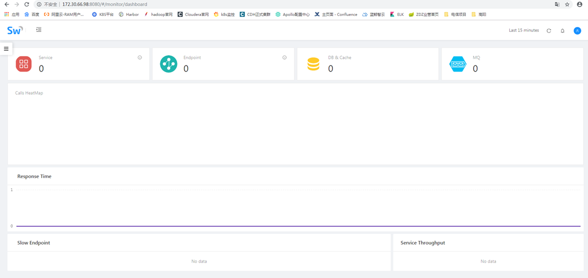This screenshot has height=278, width=588.
Task: Click No data in Service Throughput panel
Action: pyautogui.click(x=488, y=261)
